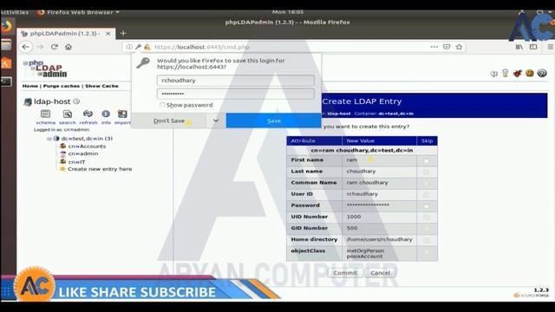
Task: Click the refresh icon under ldap-host
Action: pyautogui.click(x=88, y=114)
